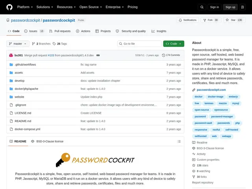Screen dimensions: 252x189
Task: Click the Sign up button
Action: tap(230, 7)
